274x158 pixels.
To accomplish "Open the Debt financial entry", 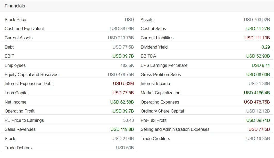I will [9, 47].
